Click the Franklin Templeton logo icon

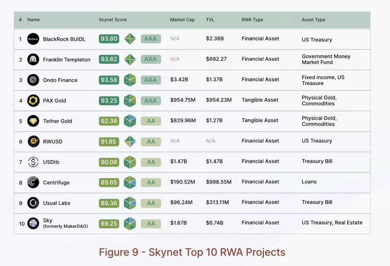(34, 60)
